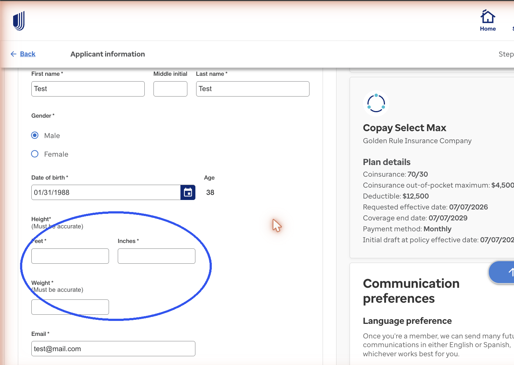Click the Language preference heading
Viewport: 514px width, 365px height.
[407, 321]
